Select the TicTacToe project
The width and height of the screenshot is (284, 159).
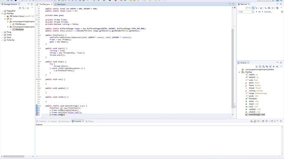pyautogui.click(x=11, y=40)
